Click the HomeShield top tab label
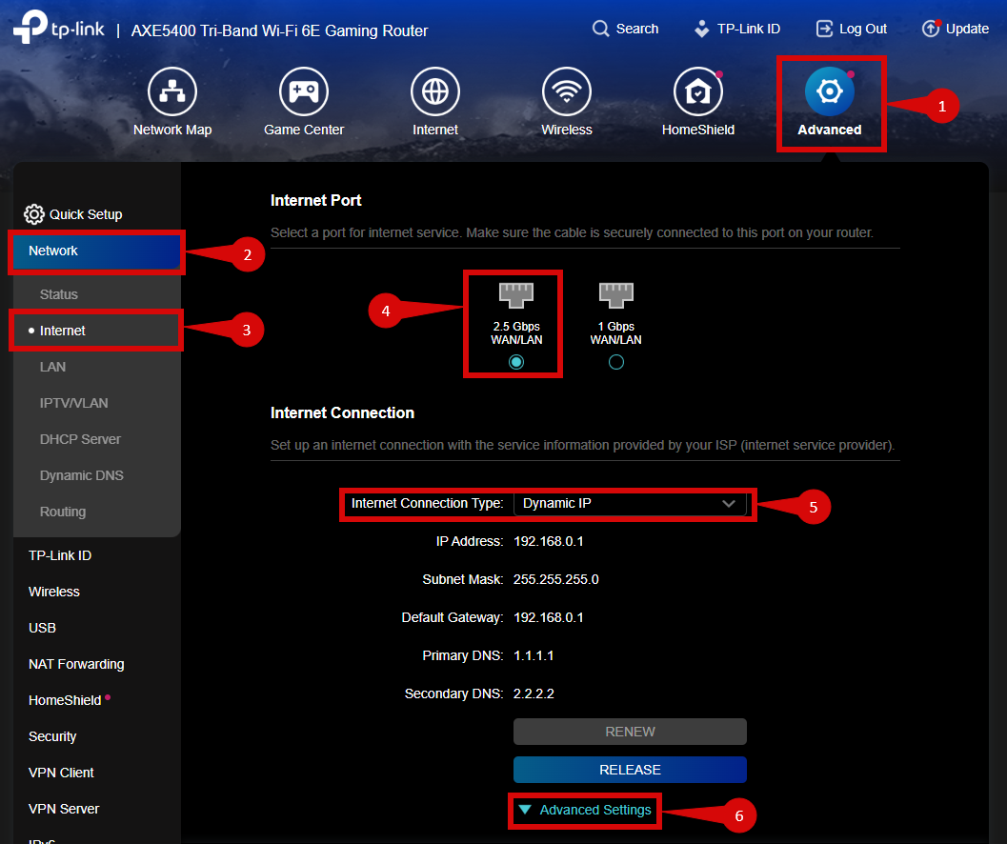The width and height of the screenshot is (1007, 844). [698, 130]
